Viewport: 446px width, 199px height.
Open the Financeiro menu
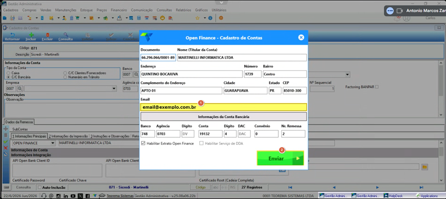pyautogui.click(x=119, y=10)
